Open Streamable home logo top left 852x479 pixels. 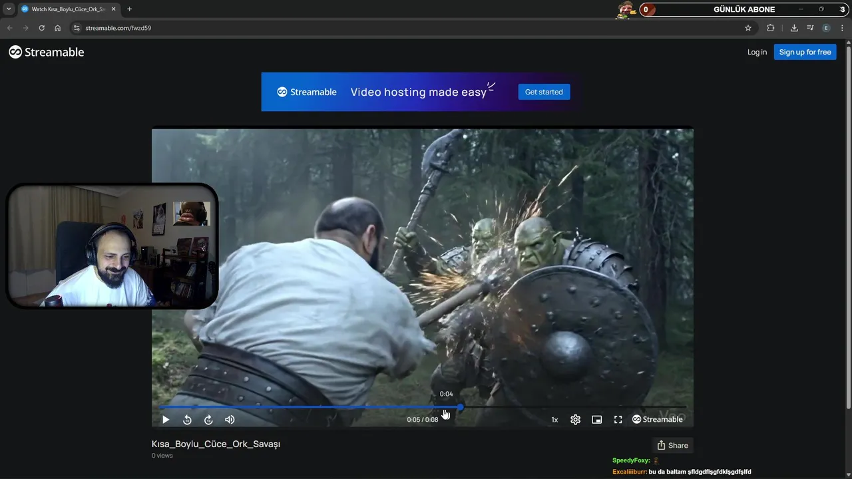coord(47,52)
